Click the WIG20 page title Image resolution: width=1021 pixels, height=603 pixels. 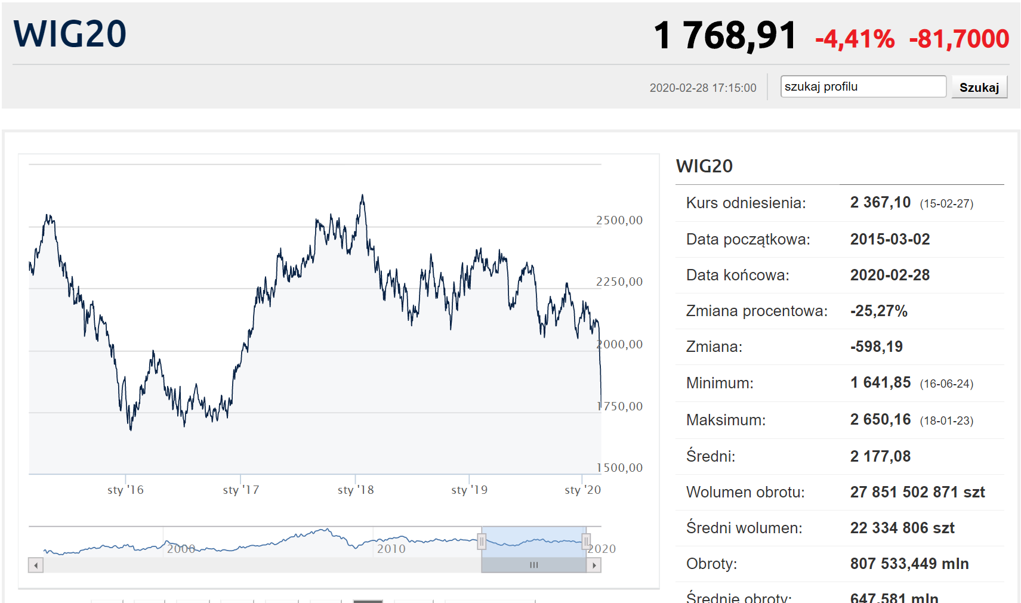click(70, 34)
